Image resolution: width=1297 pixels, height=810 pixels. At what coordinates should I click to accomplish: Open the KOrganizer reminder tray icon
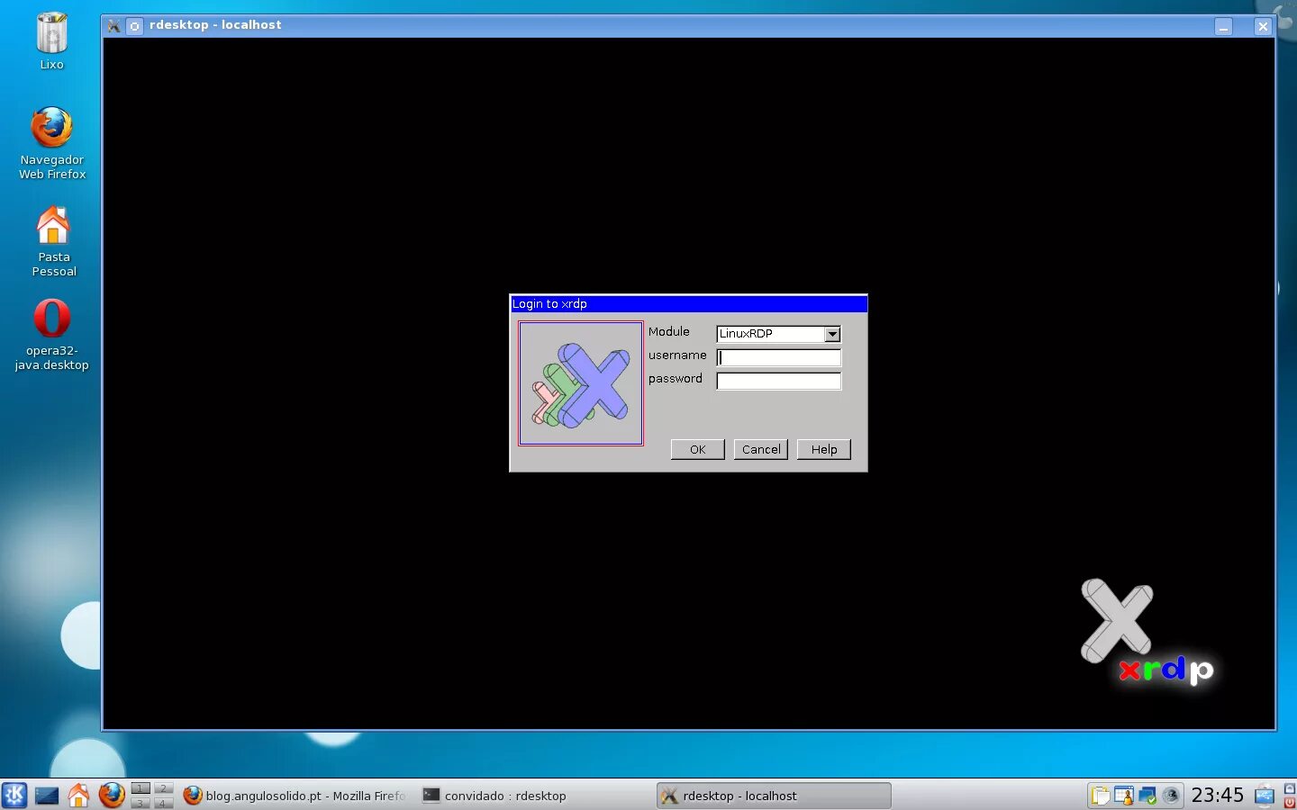pos(1123,796)
